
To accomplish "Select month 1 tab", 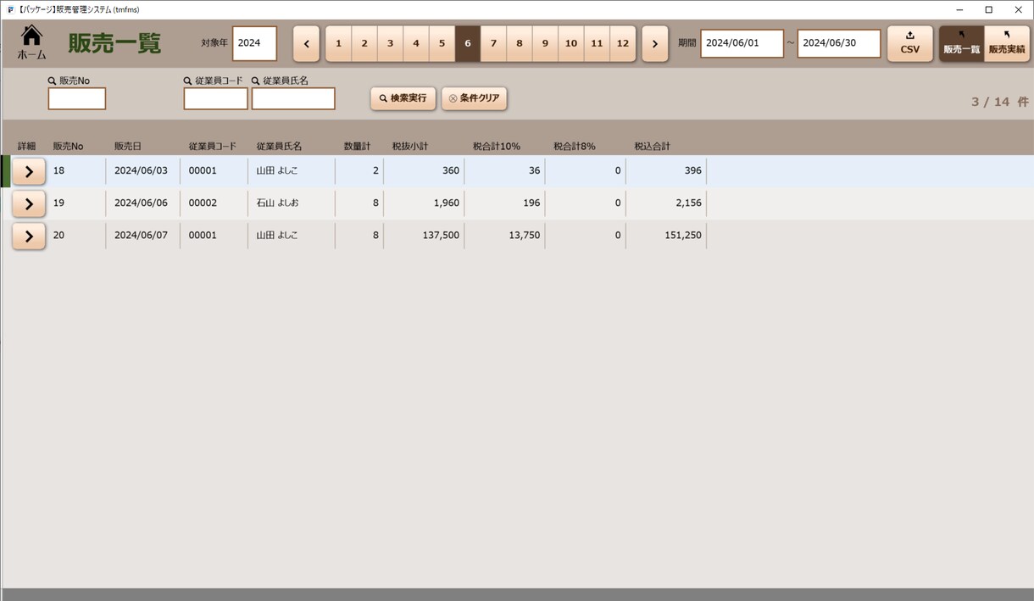I will 339,43.
